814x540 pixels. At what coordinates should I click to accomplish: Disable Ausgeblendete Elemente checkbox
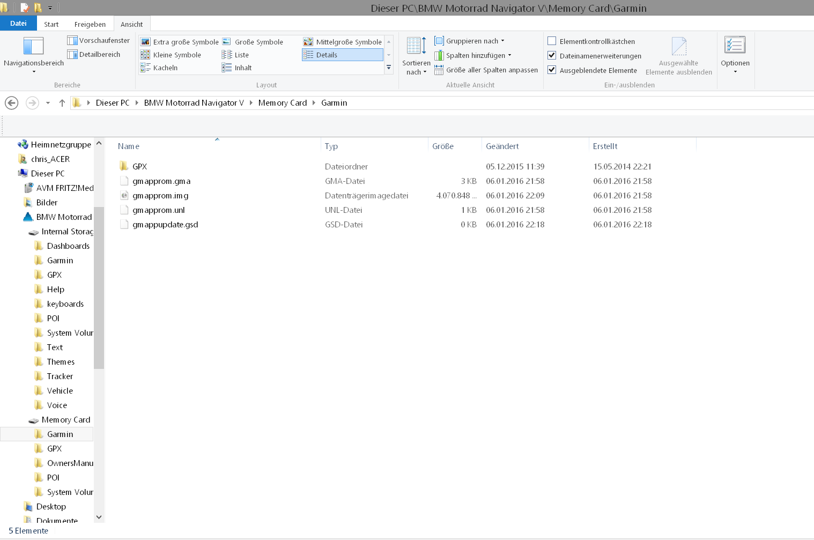pyautogui.click(x=552, y=70)
